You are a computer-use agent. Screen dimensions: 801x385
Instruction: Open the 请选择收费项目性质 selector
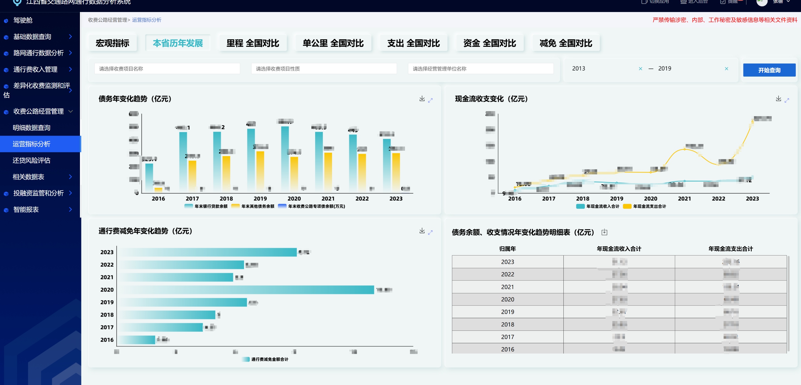pos(324,69)
